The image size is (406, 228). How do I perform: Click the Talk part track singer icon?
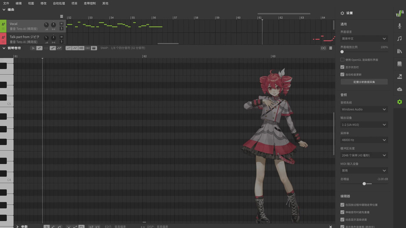coord(3,37)
